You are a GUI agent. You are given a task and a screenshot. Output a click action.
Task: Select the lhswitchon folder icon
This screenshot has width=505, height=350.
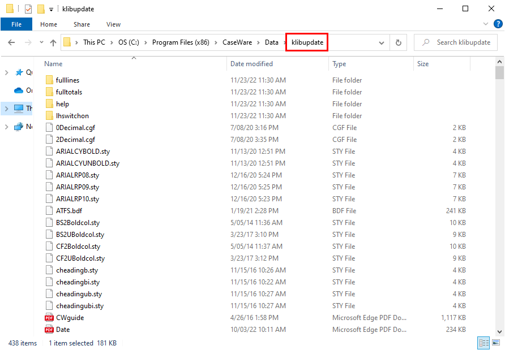49,116
